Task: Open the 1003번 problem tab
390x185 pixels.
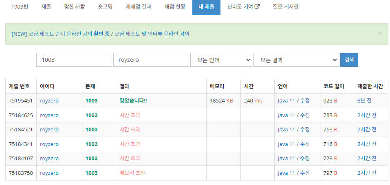Action: click(20, 7)
